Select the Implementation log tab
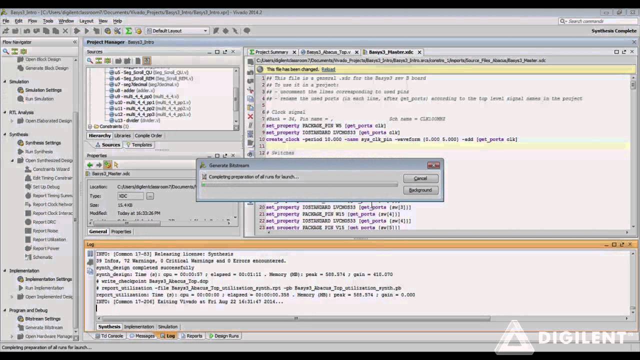Image resolution: width=640 pixels, height=360 pixels. [139, 327]
